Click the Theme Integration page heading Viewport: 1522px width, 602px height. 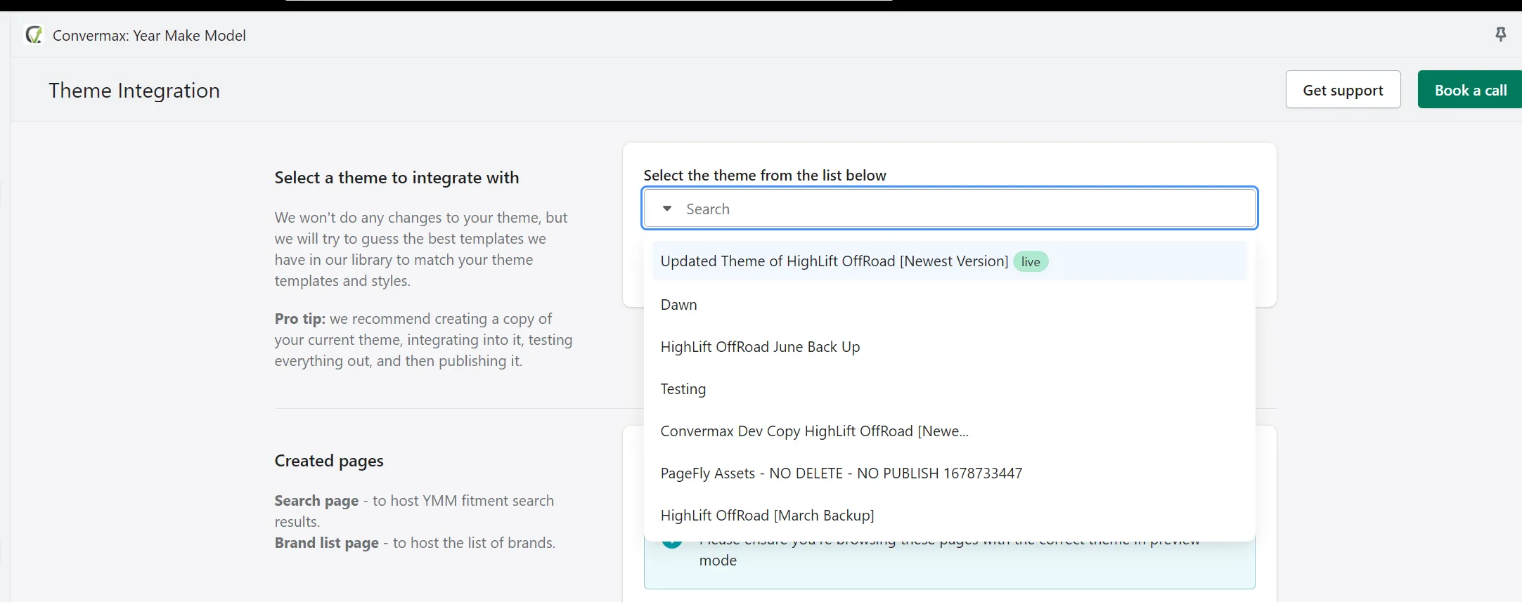pos(134,91)
